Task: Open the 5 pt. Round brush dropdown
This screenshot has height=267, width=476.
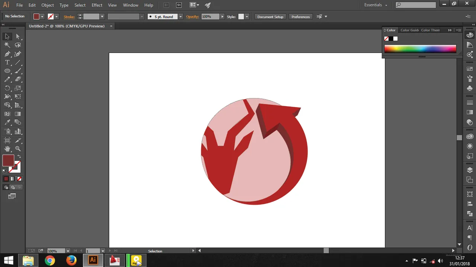Action: 180,17
